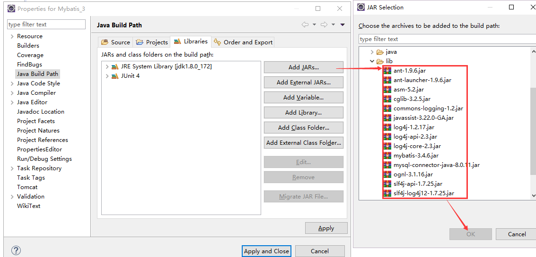Click the javassist-3.22.0-GA.jar archive icon

coord(387,118)
